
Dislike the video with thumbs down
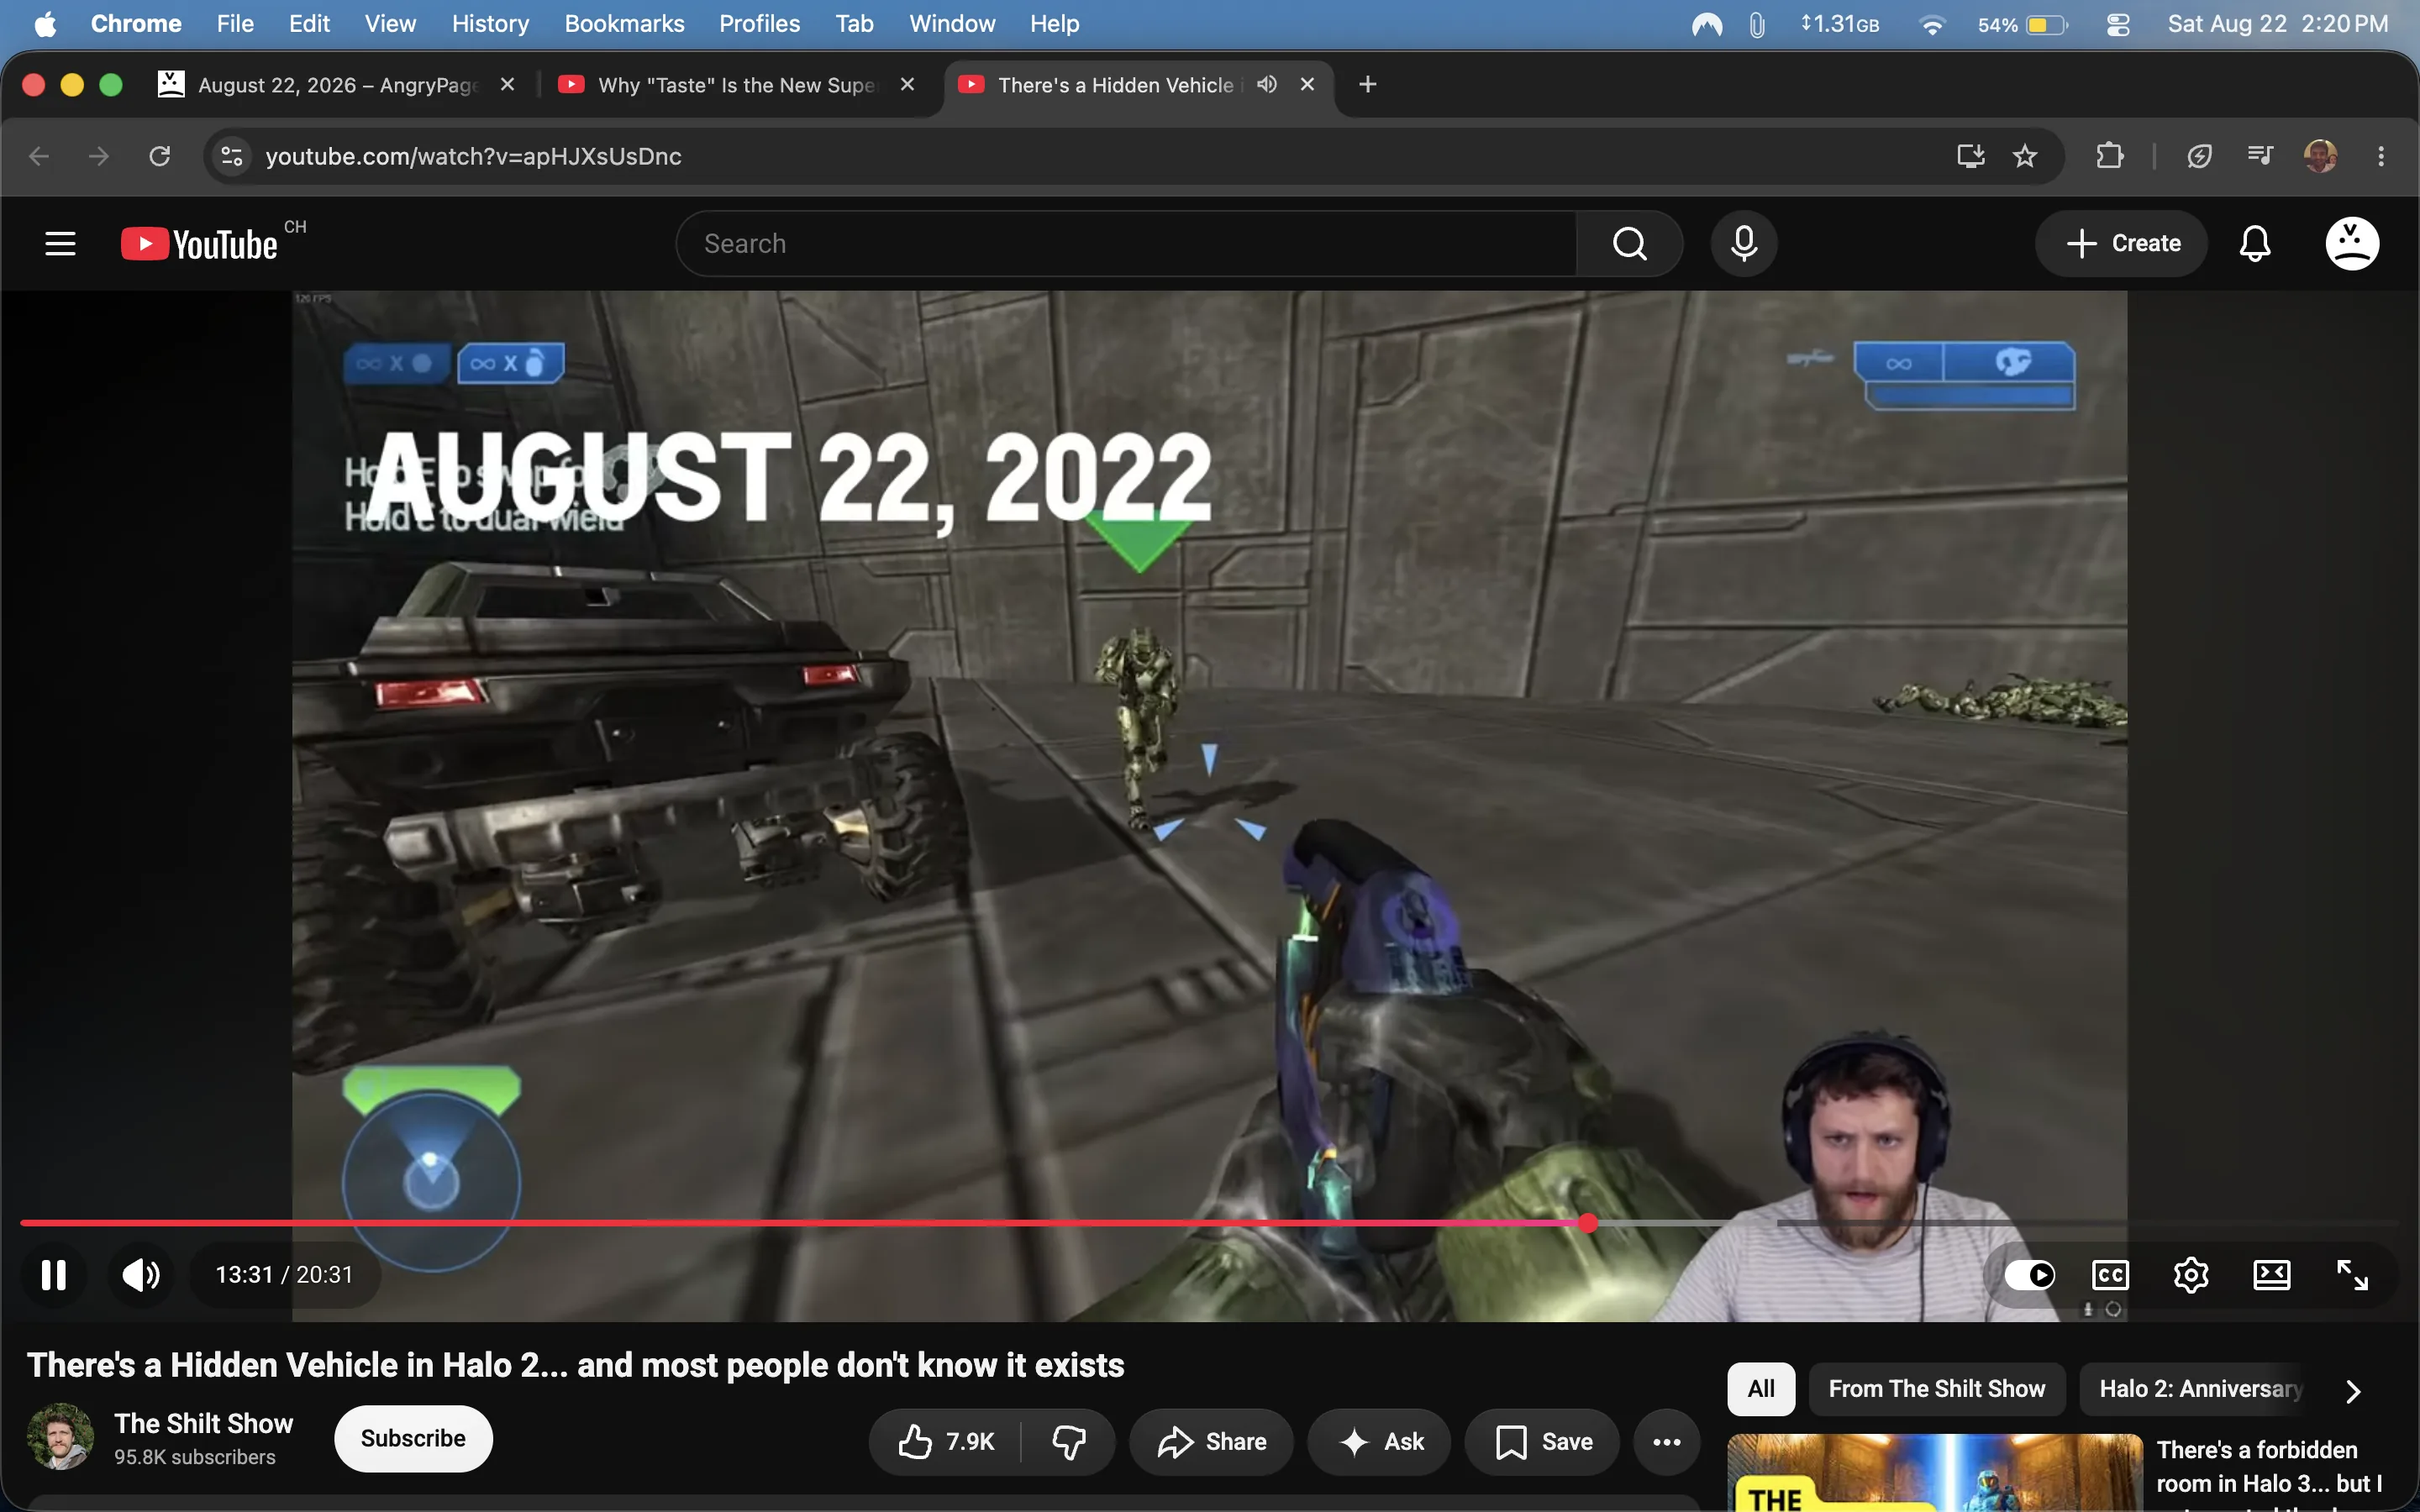1068,1442
